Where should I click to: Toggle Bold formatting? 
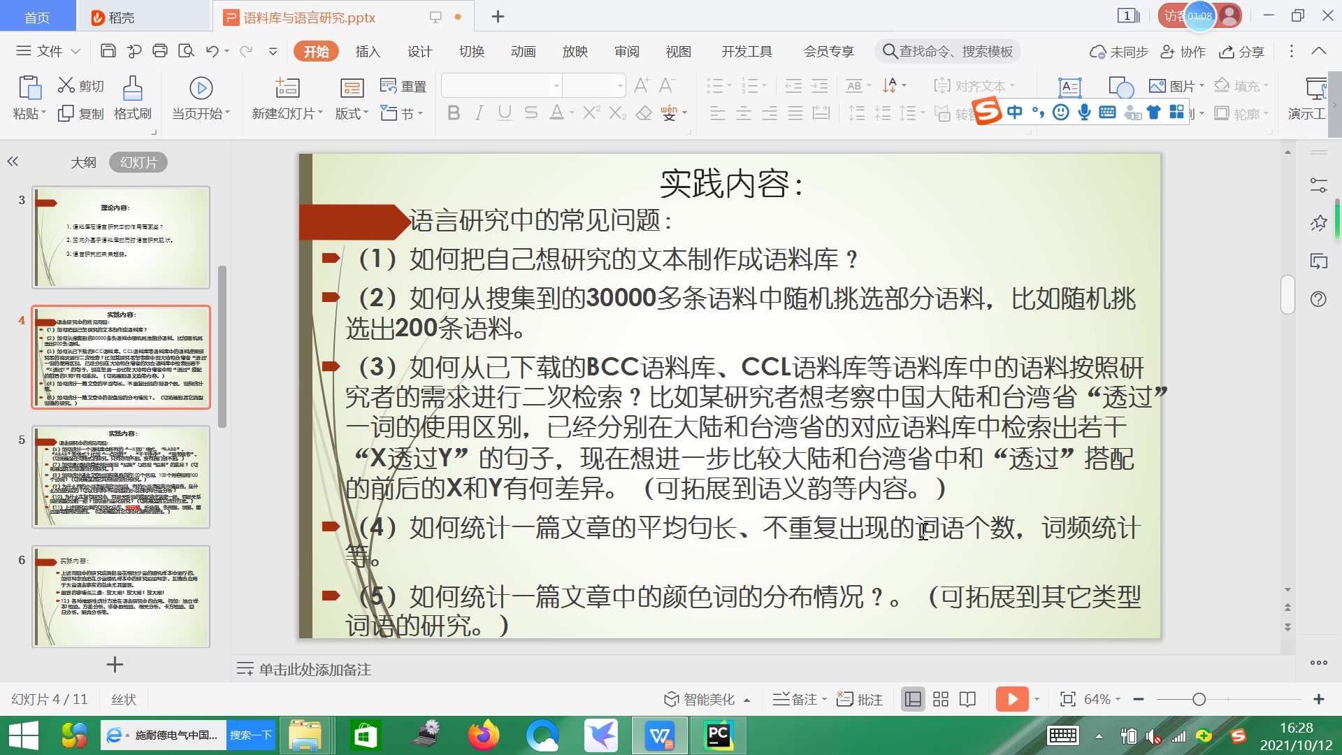454,113
